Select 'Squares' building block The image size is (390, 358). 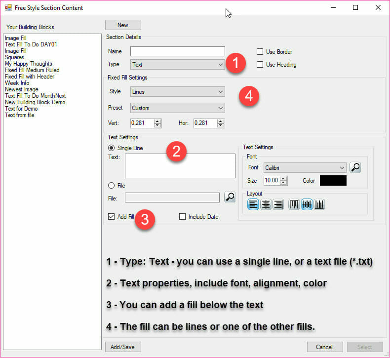pos(14,57)
